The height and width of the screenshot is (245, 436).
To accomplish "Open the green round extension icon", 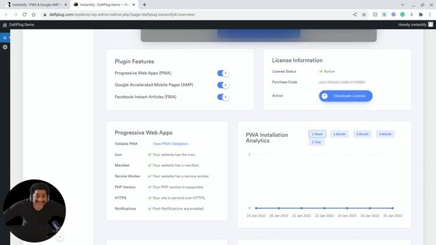I will pos(403,14).
